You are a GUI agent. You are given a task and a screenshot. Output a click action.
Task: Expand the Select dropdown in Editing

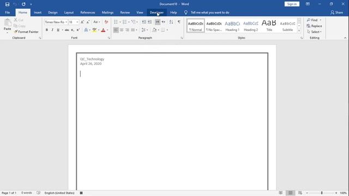314,32
